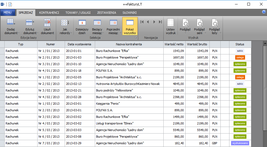Jump to the last record in Nawigacja

pos(160,22)
